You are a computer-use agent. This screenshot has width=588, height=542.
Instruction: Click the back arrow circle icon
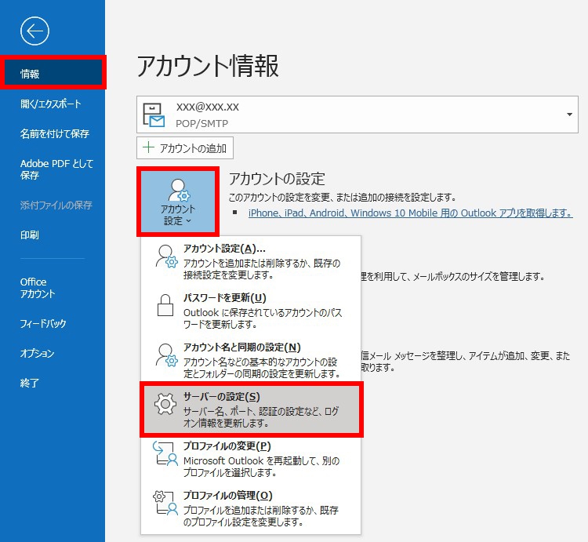pyautogui.click(x=34, y=31)
